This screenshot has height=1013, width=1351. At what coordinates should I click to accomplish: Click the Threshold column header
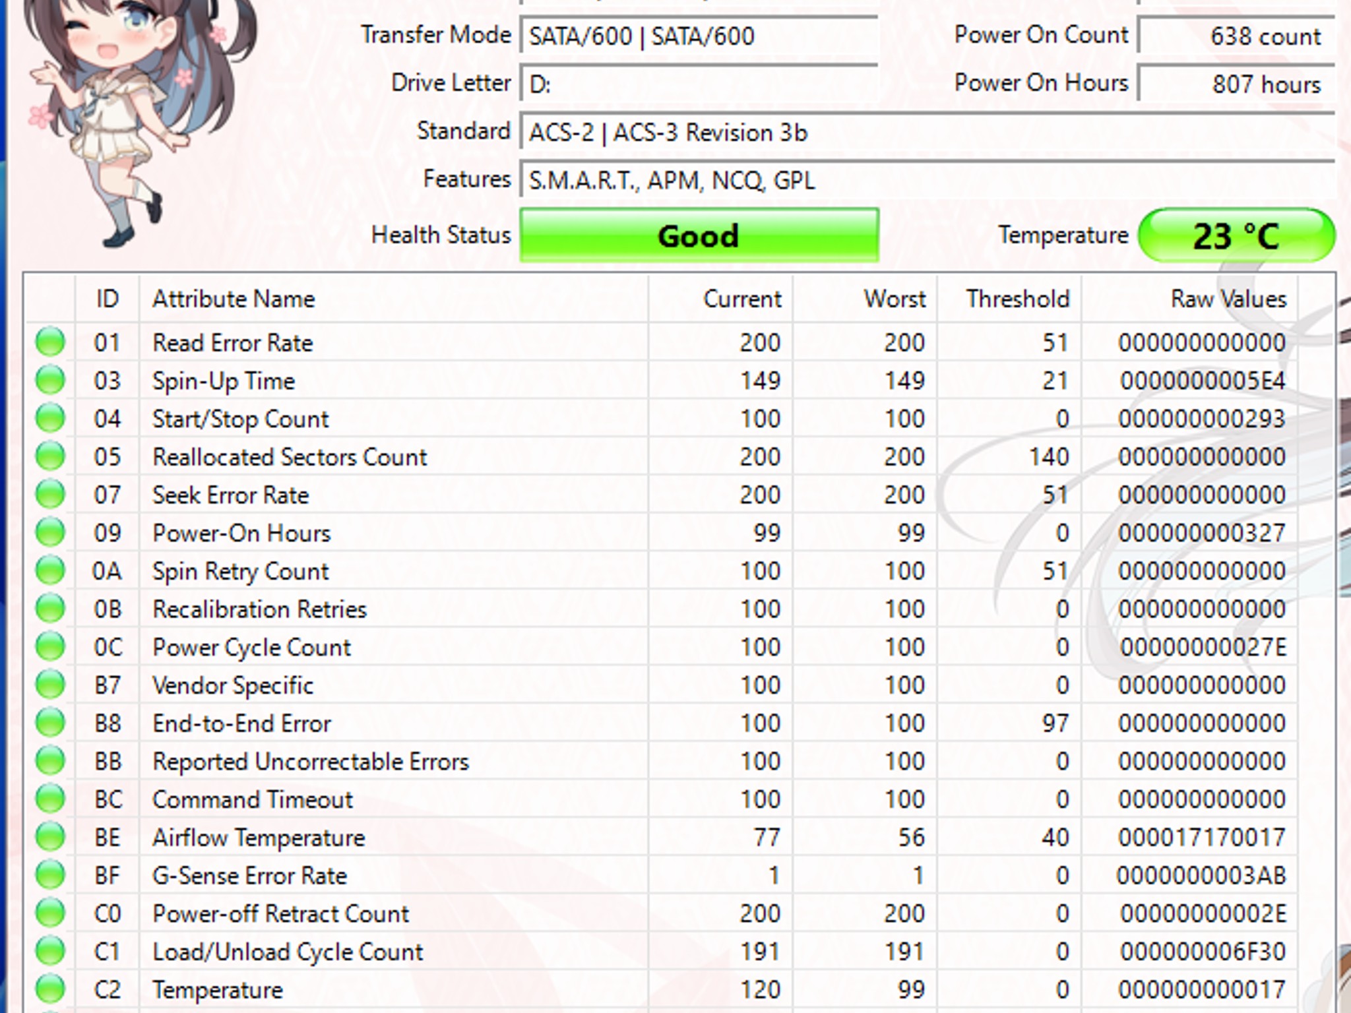pyautogui.click(x=1009, y=299)
